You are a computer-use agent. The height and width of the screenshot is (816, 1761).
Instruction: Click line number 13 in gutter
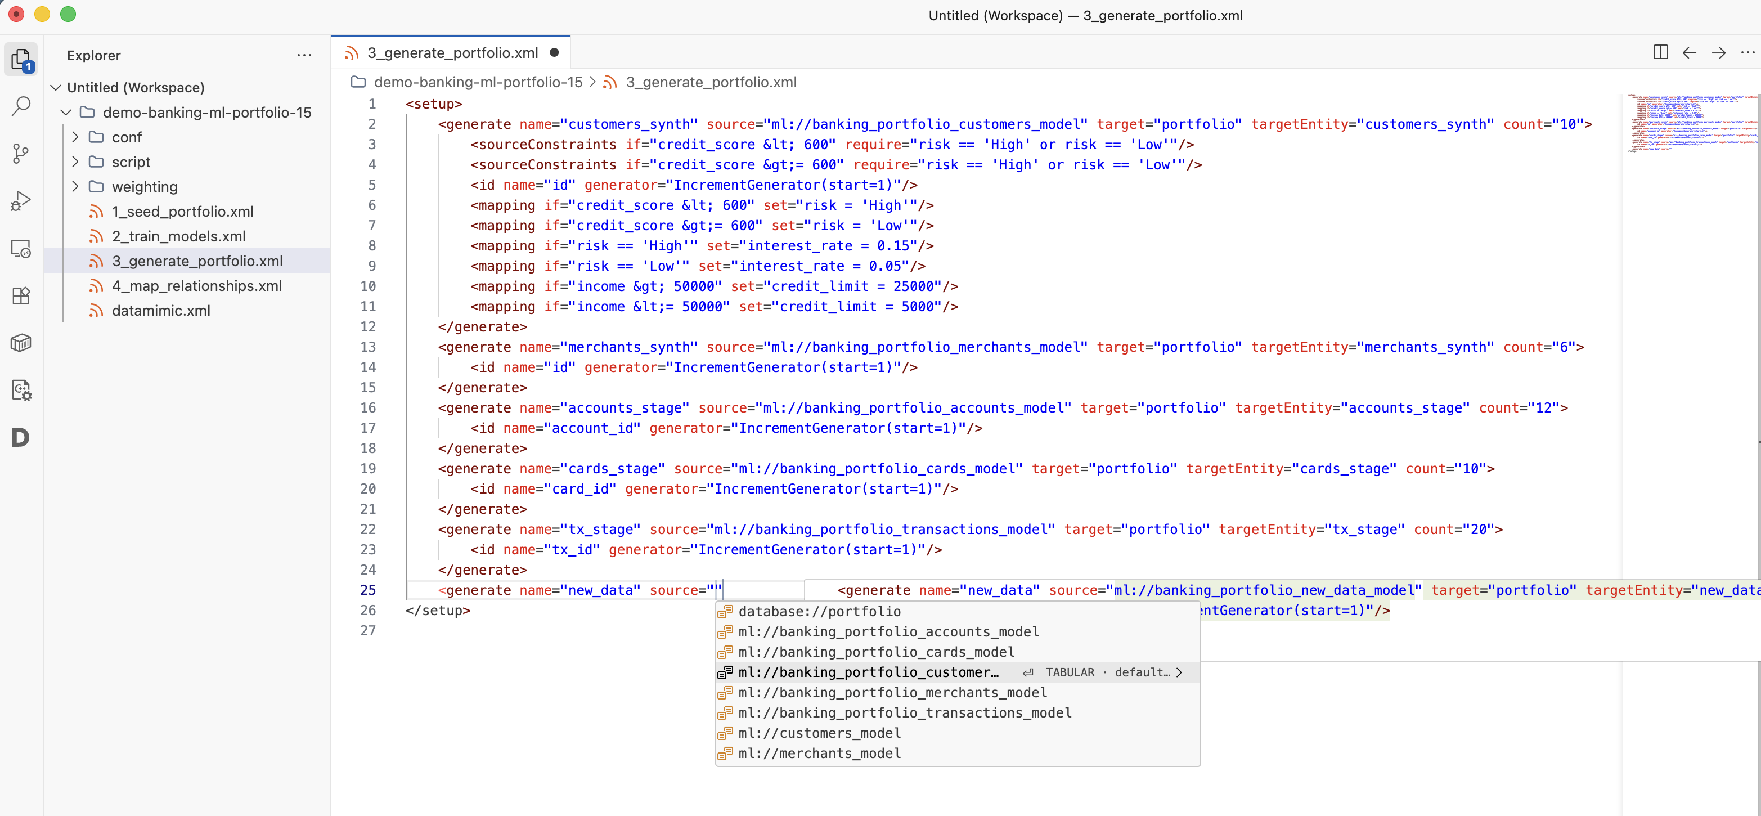(x=368, y=347)
